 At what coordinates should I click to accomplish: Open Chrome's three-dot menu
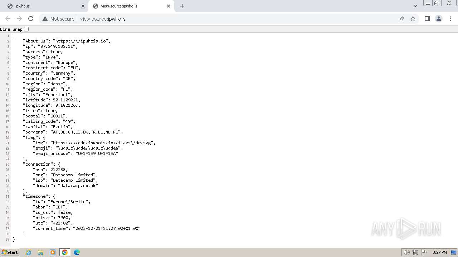[x=450, y=19]
